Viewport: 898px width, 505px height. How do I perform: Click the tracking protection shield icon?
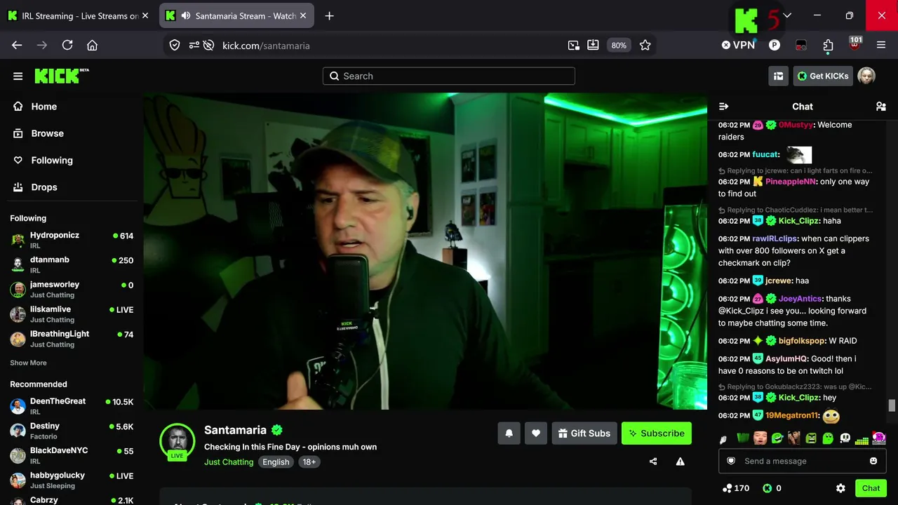(x=175, y=46)
